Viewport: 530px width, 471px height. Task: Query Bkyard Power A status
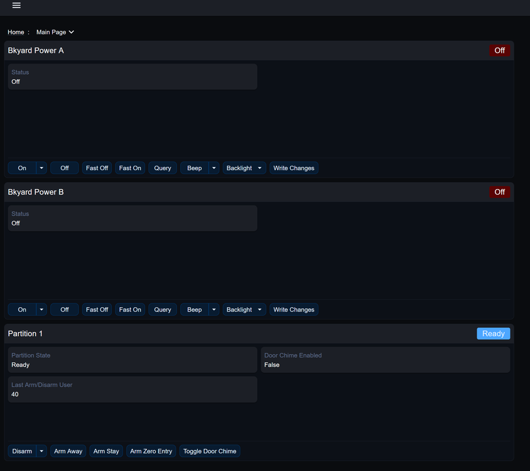click(163, 168)
